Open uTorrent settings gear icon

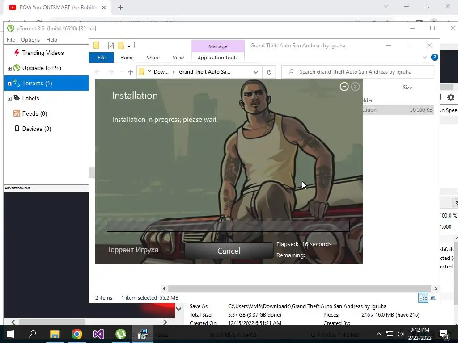[x=451, y=97]
